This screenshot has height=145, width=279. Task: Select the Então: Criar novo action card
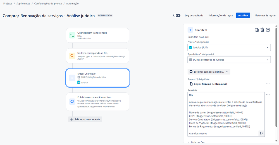tap(97, 78)
